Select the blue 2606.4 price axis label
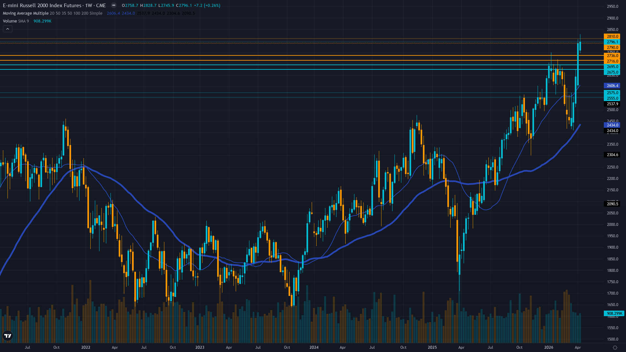Screen dimensions: 626x352 [x=612, y=86]
